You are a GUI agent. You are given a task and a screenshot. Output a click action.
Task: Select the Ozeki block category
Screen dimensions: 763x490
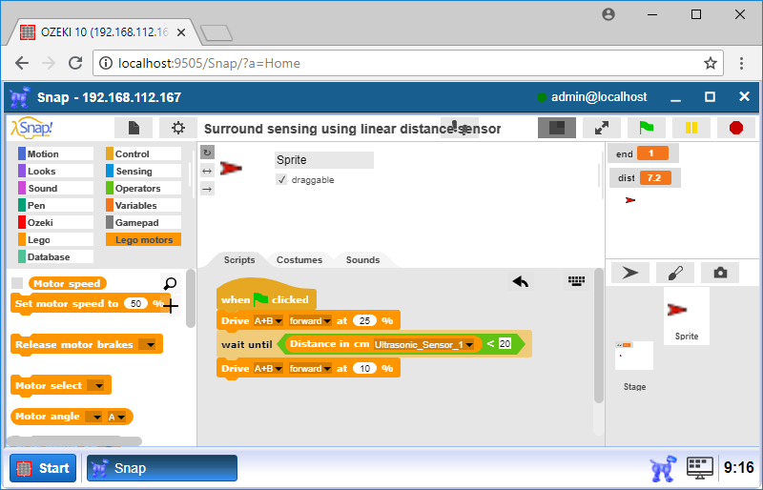55,222
